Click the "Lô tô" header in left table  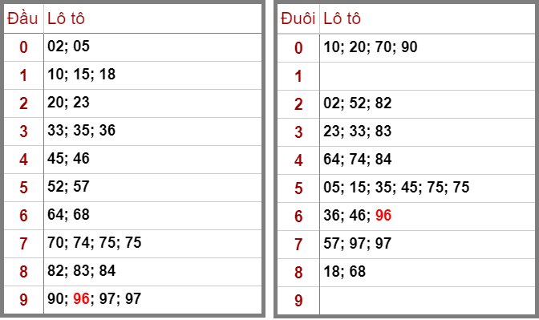(x=66, y=18)
